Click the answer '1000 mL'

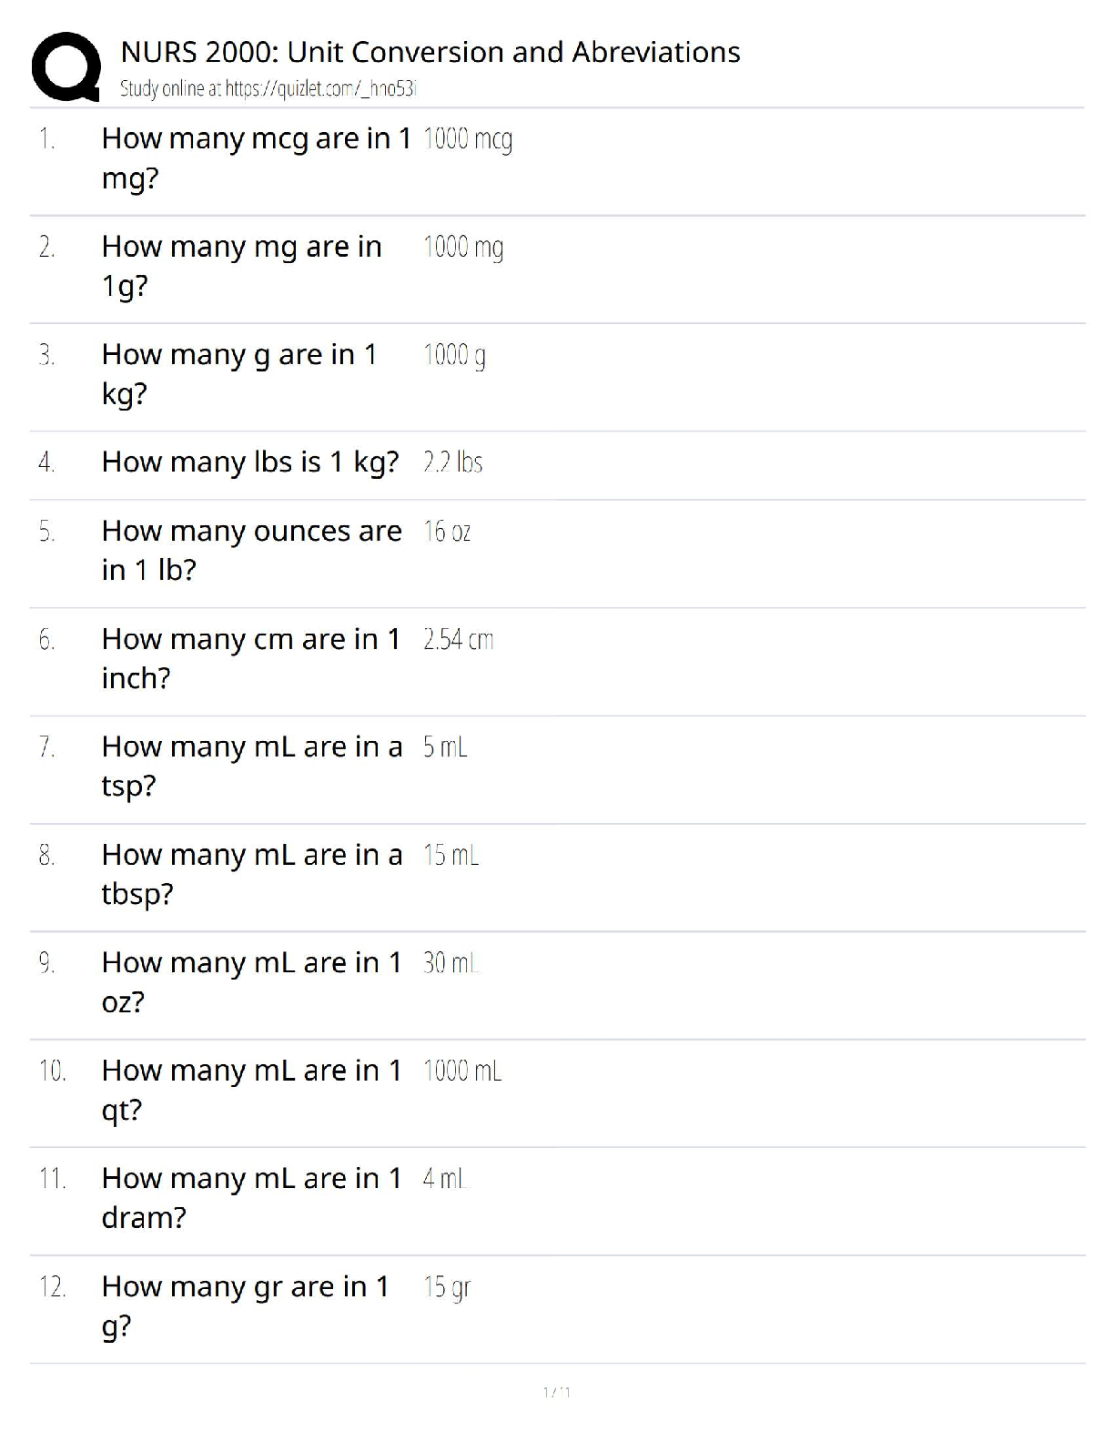[462, 1071]
